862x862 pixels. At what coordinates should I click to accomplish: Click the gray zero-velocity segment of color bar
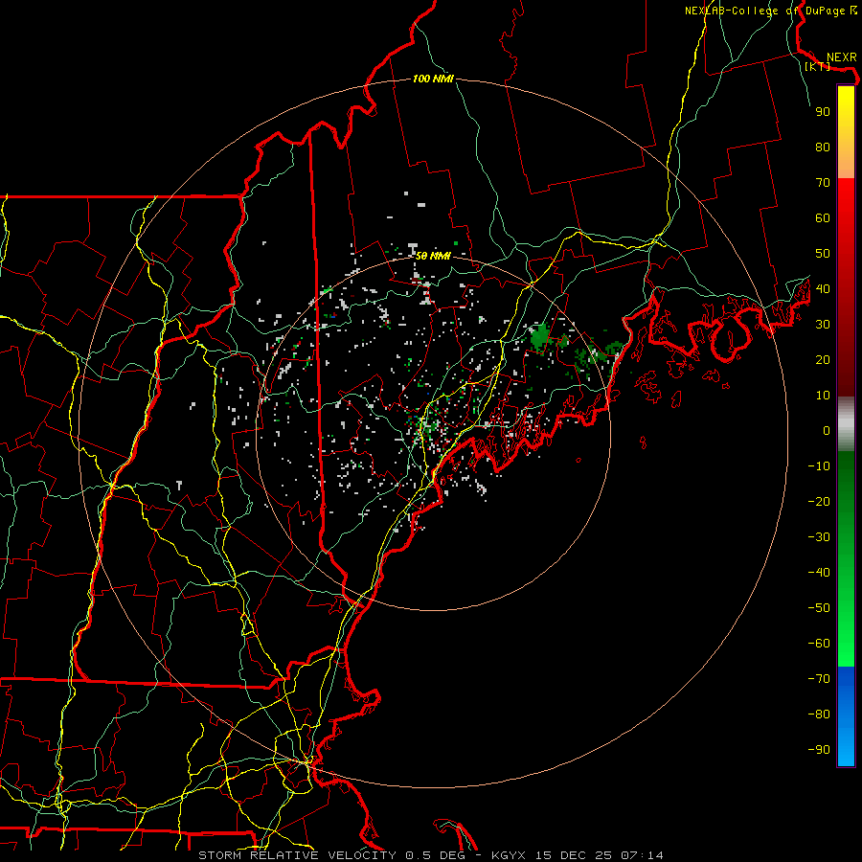pos(846,424)
